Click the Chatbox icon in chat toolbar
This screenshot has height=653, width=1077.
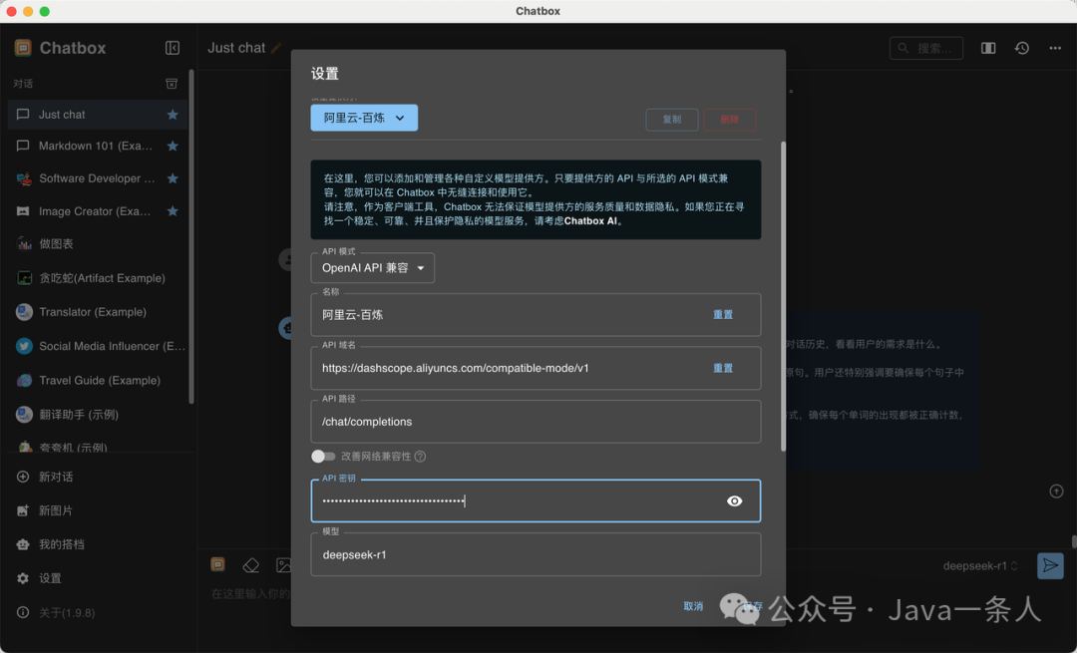(217, 564)
